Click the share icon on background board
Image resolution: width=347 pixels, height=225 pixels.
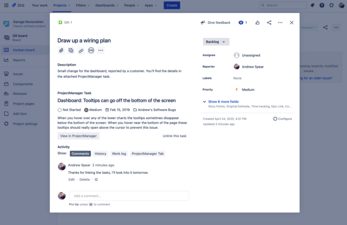point(325,27)
